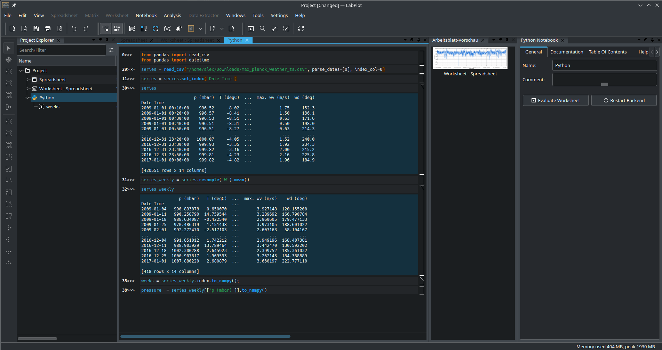Toggle the Properties Explorer dock visibility button

coord(117,28)
